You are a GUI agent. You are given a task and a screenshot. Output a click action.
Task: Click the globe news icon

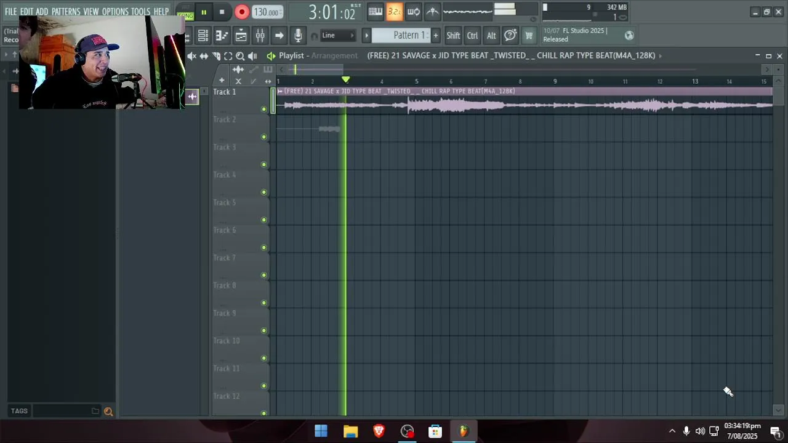click(629, 36)
